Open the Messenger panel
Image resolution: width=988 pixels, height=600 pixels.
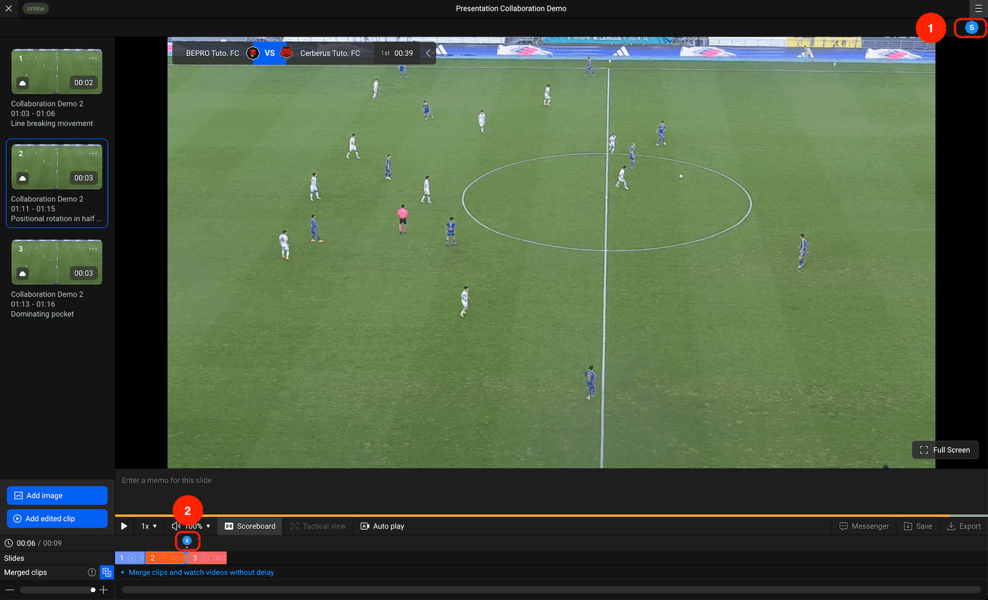point(864,526)
